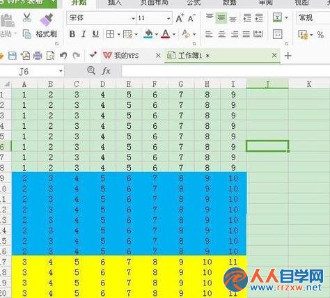
Task: Click the fx insert function icon
Action: coord(106,71)
